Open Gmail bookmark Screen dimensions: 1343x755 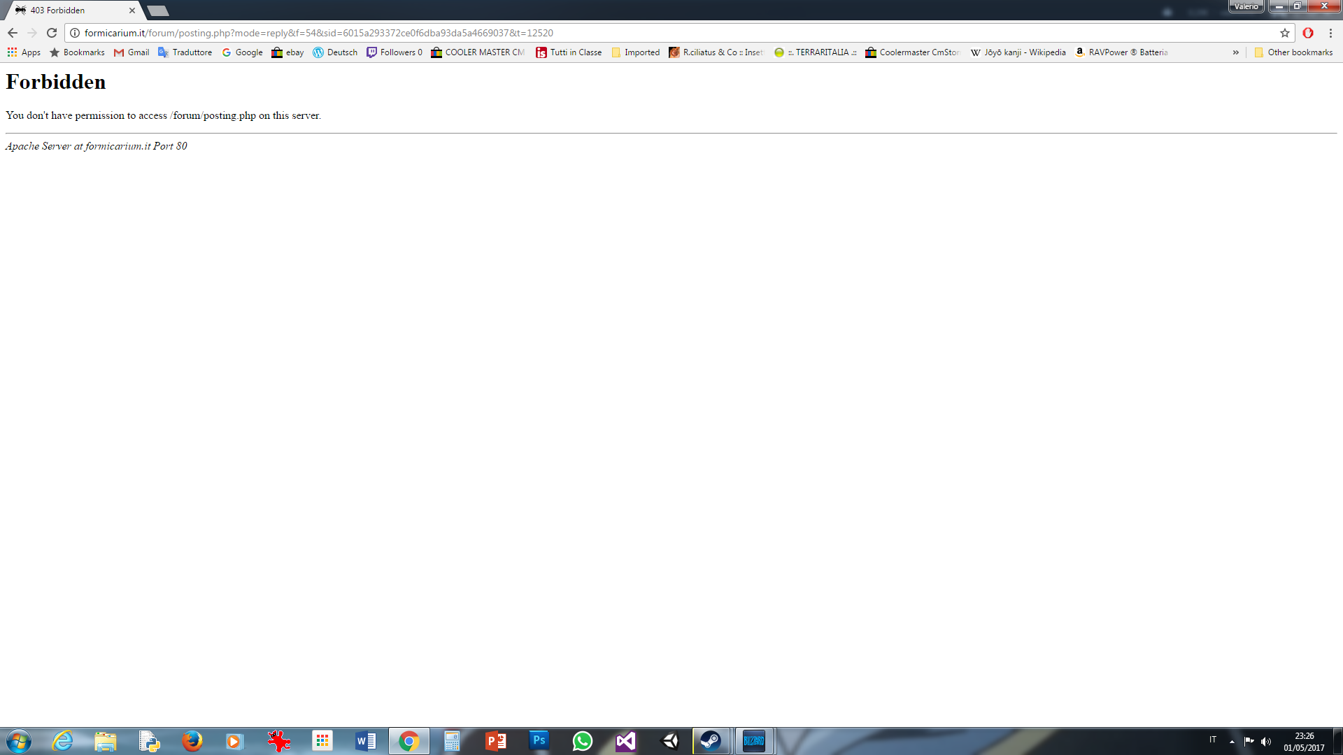[x=132, y=52]
